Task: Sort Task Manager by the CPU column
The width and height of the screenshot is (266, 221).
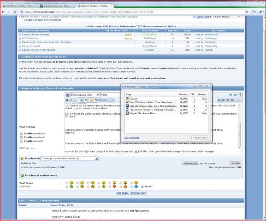Action: tap(193, 94)
